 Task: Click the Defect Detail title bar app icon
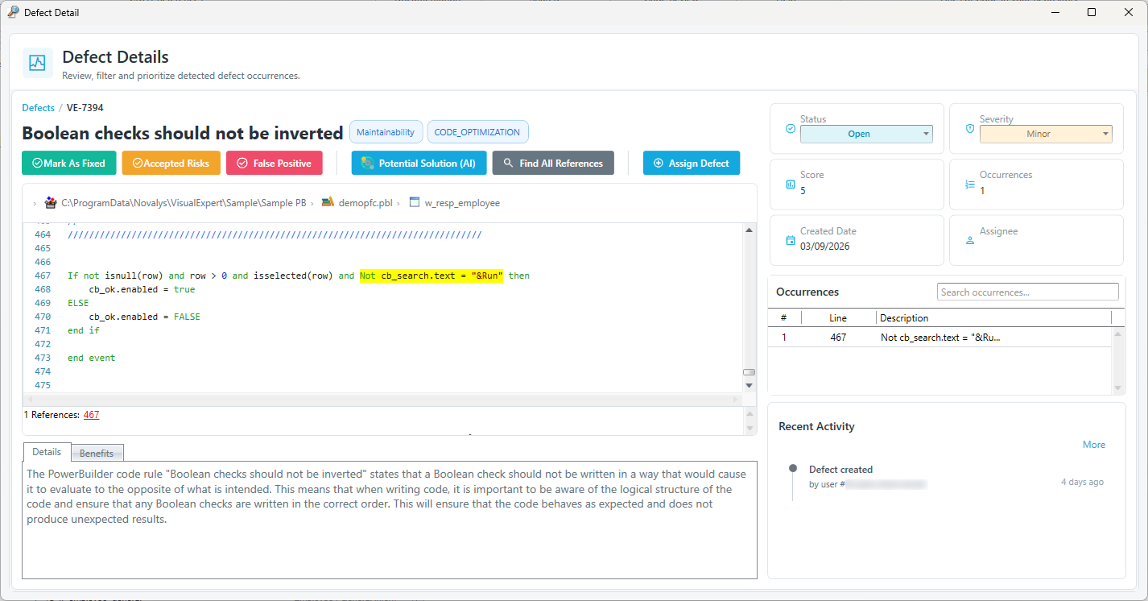pos(13,12)
